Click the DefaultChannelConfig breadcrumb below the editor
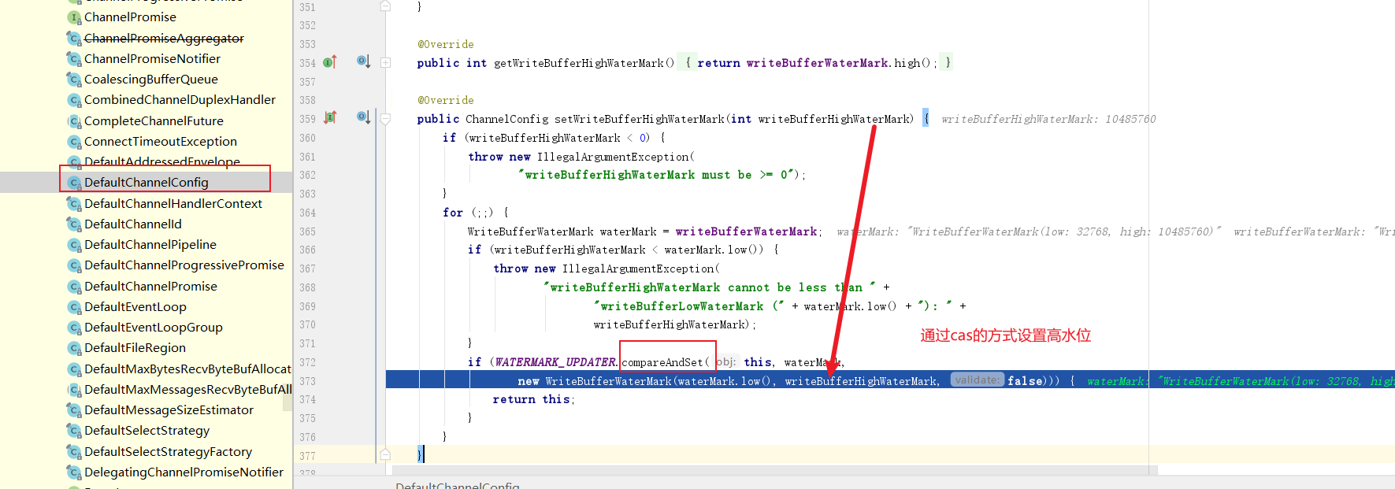Viewport: 1395px width, 489px height. (x=457, y=485)
